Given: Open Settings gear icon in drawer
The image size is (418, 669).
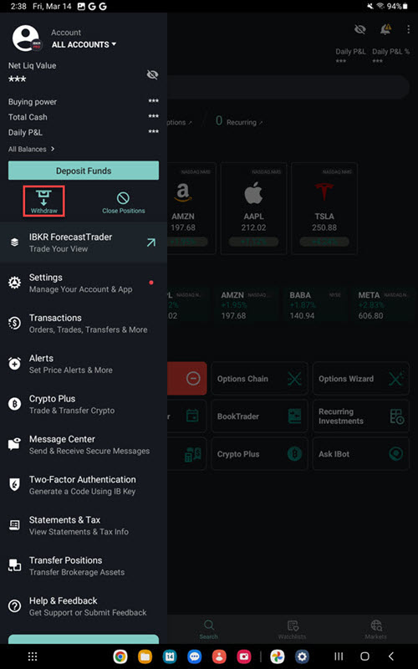Looking at the screenshot, I should coord(14,283).
